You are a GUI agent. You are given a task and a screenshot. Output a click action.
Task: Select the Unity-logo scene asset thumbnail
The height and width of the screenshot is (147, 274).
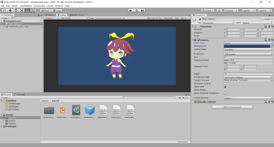tap(76, 110)
